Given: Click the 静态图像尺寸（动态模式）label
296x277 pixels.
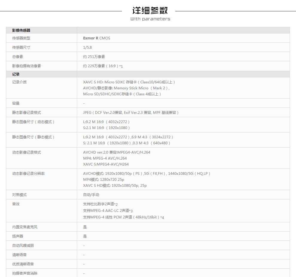Looking at the screenshot, I should (x=33, y=122).
